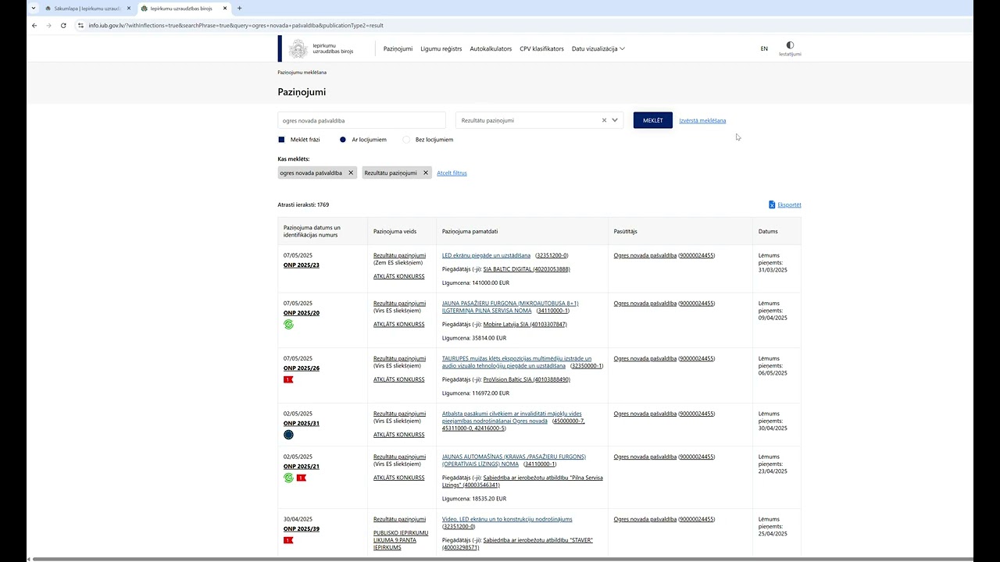This screenshot has height=562, width=1000.
Task: Click the Atcelt filtrus link
Action: [452, 173]
